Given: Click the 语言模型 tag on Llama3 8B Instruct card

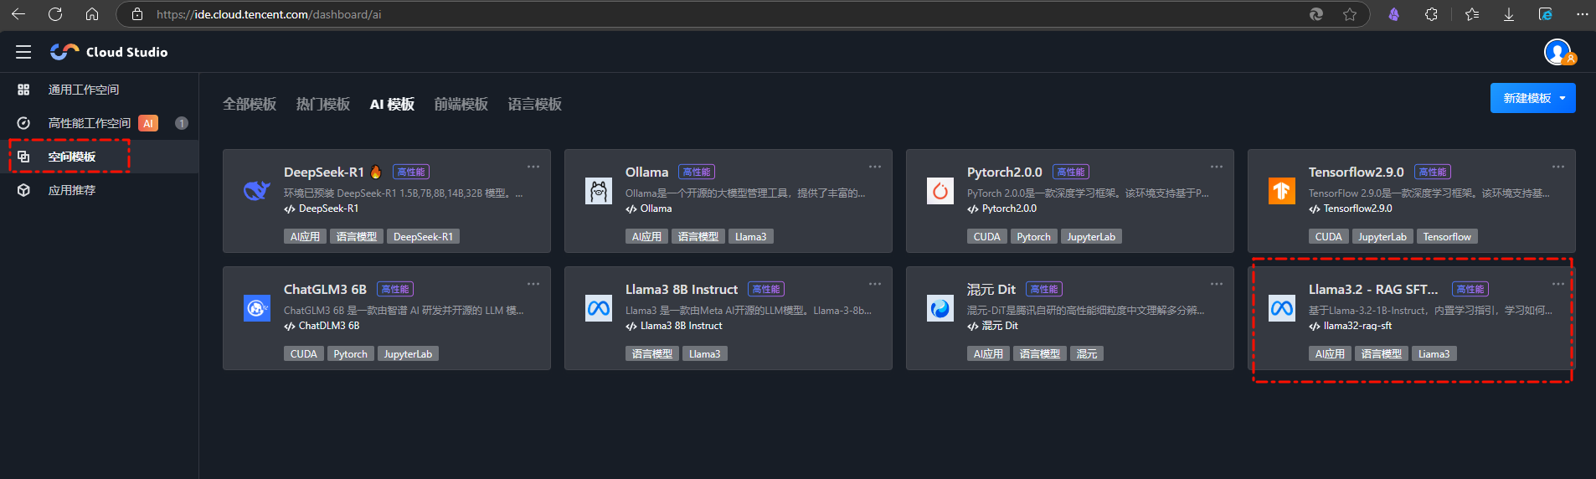Looking at the screenshot, I should coord(652,354).
